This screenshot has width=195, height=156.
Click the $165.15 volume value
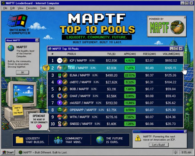click(x=171, y=68)
